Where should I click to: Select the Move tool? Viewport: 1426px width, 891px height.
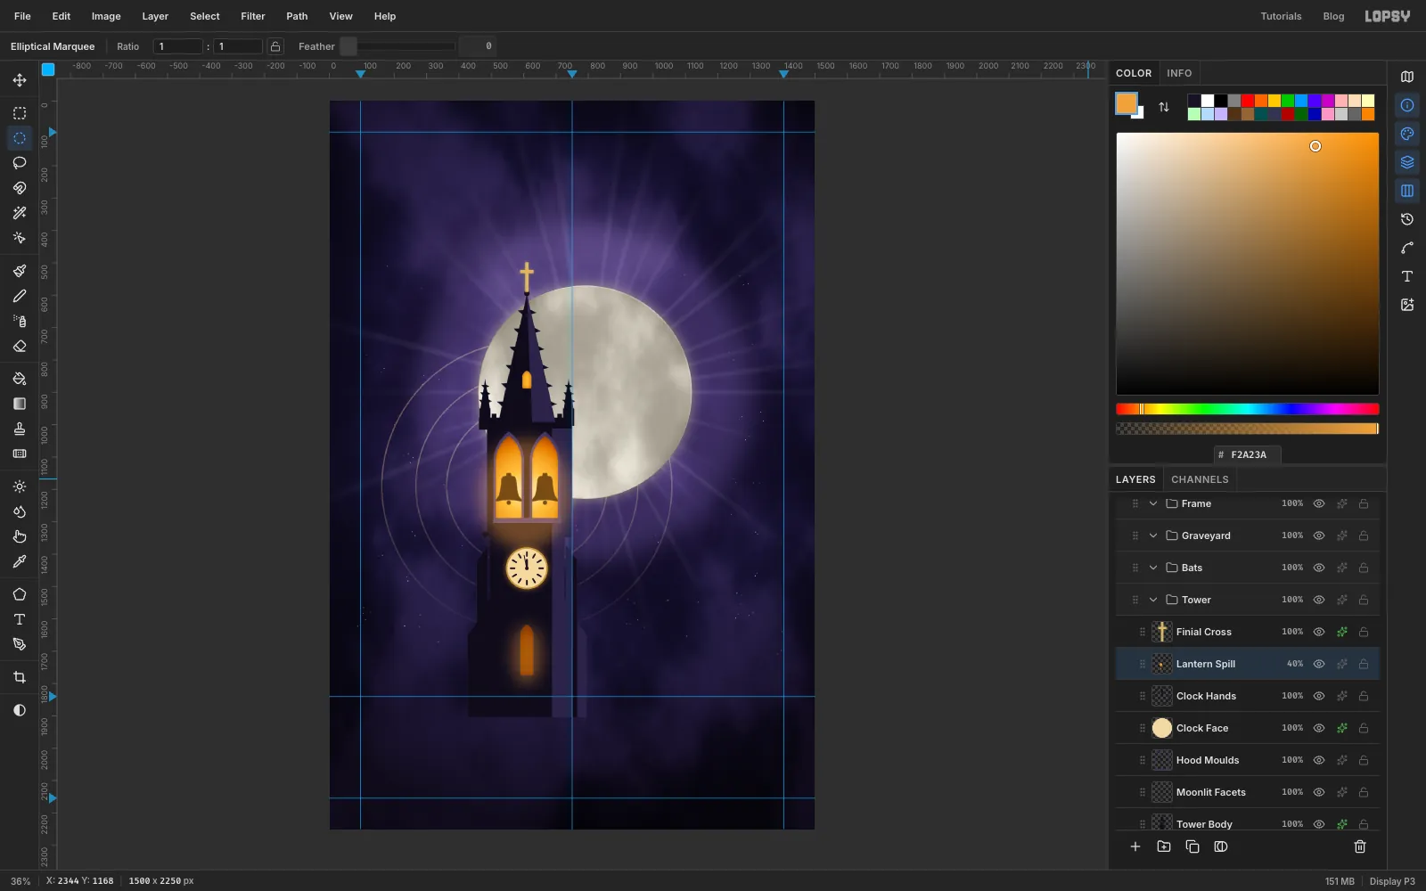(x=20, y=80)
